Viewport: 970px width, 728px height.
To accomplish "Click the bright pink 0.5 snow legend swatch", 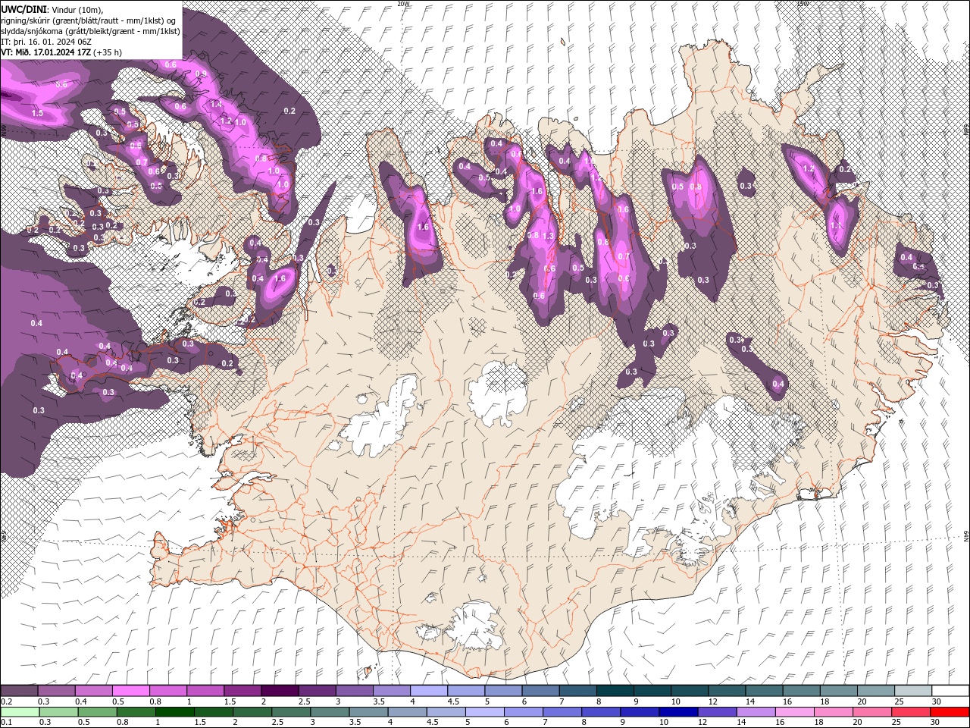I will click(x=130, y=691).
